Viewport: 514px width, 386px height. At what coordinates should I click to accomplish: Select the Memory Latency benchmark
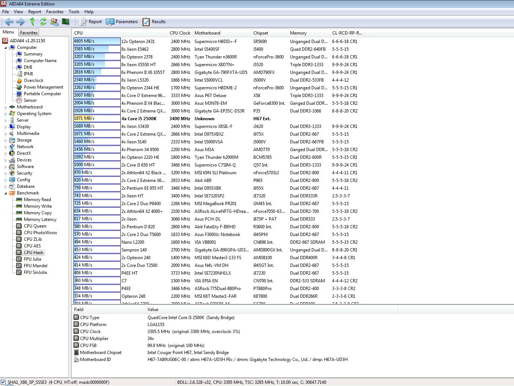pos(40,219)
